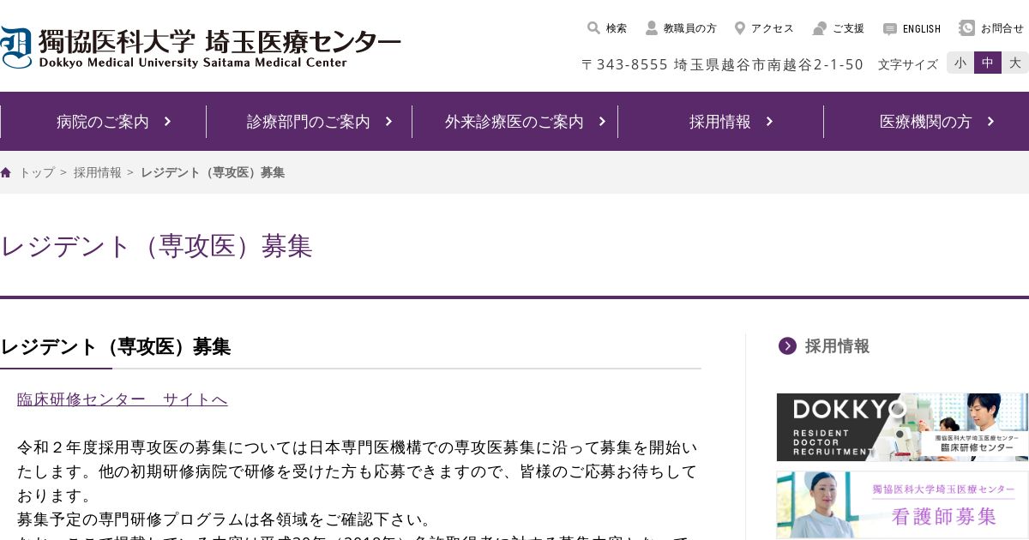Screen dimensions: 1029x540
Task: Click the address 〒343-8555 text
Action: pyautogui.click(x=723, y=64)
